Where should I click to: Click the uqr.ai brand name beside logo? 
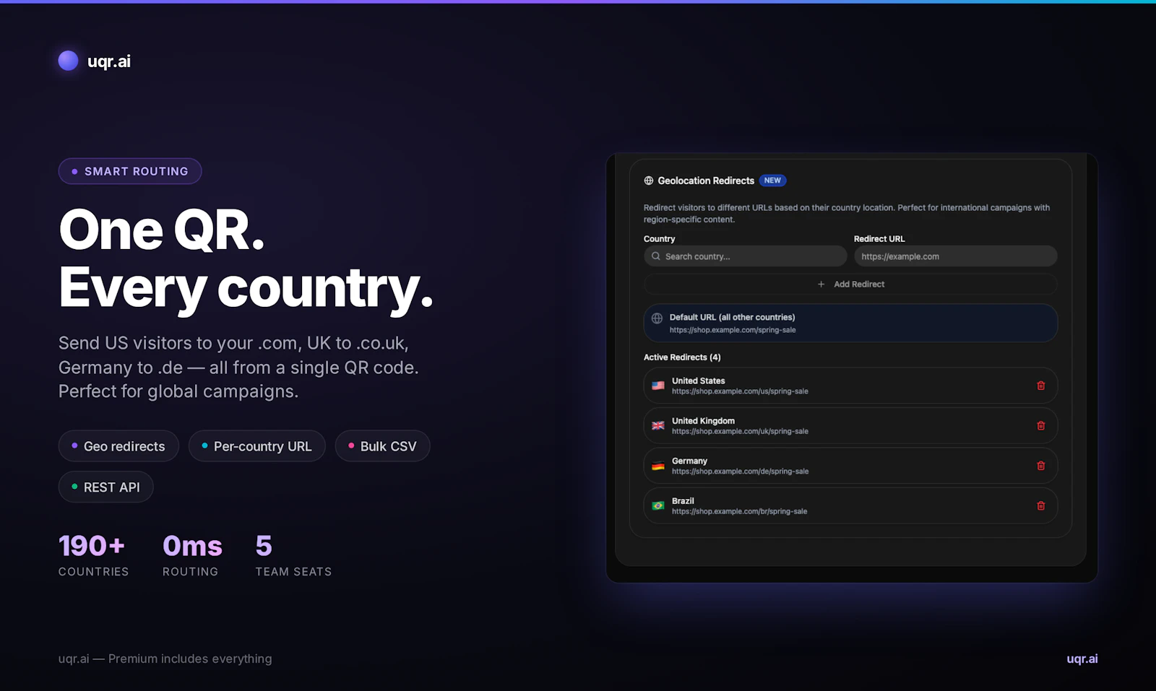coord(109,61)
